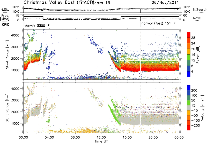Image resolution: width=207 pixels, height=143 pixels.
Task: Click the 'Power [dB]' color bar label
Action: click(197, 54)
